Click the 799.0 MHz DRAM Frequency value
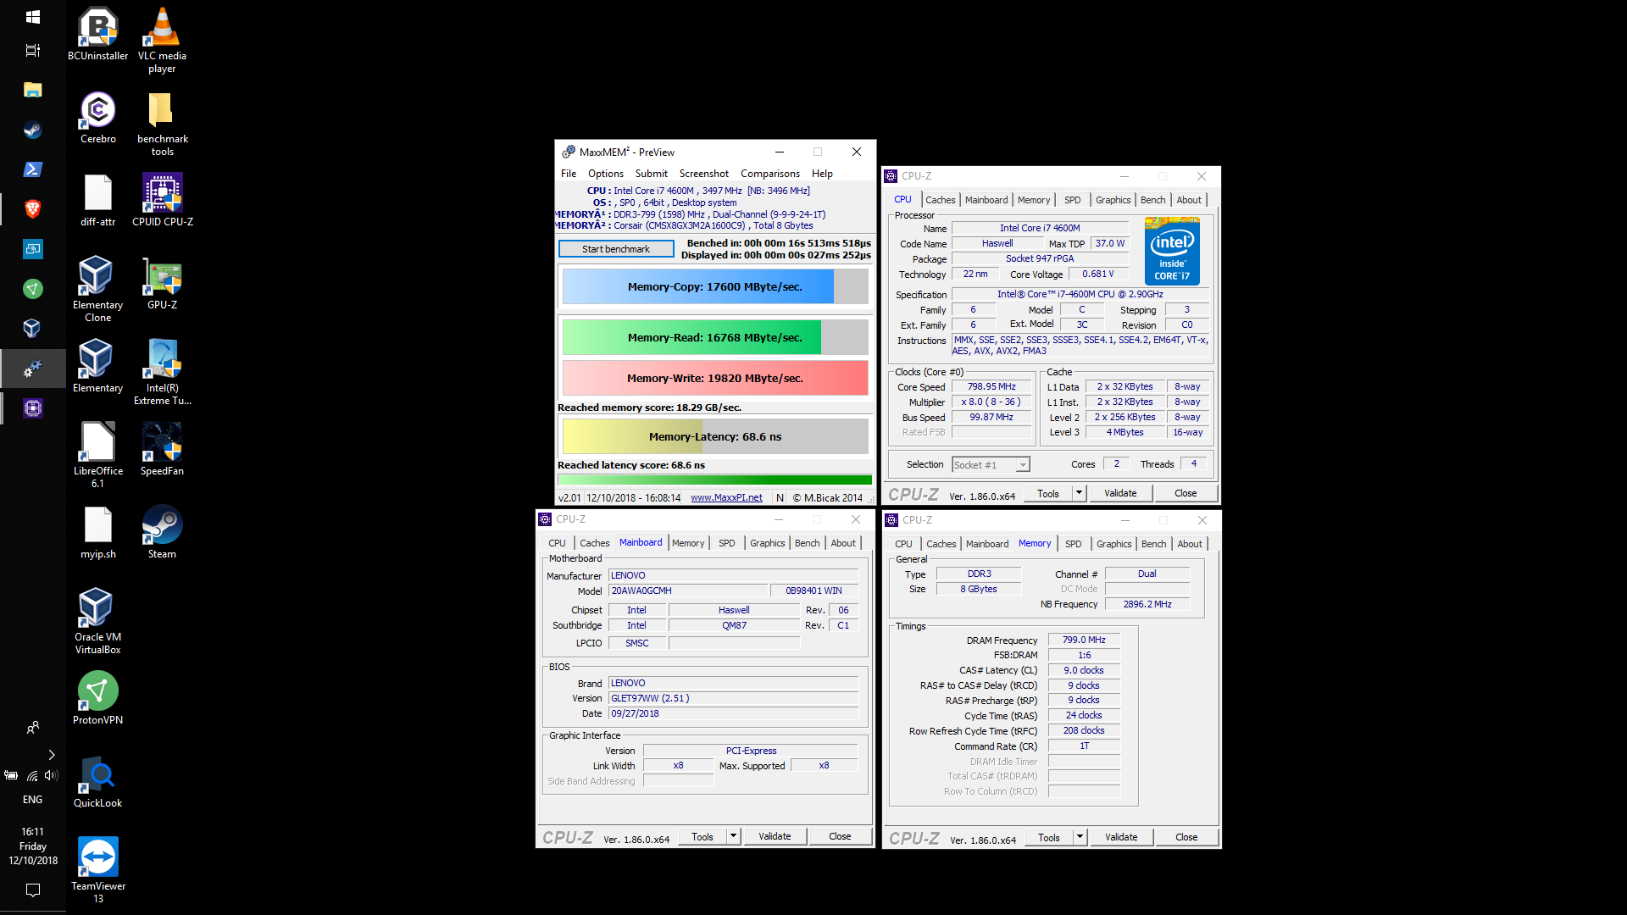The image size is (1627, 915). click(1084, 640)
